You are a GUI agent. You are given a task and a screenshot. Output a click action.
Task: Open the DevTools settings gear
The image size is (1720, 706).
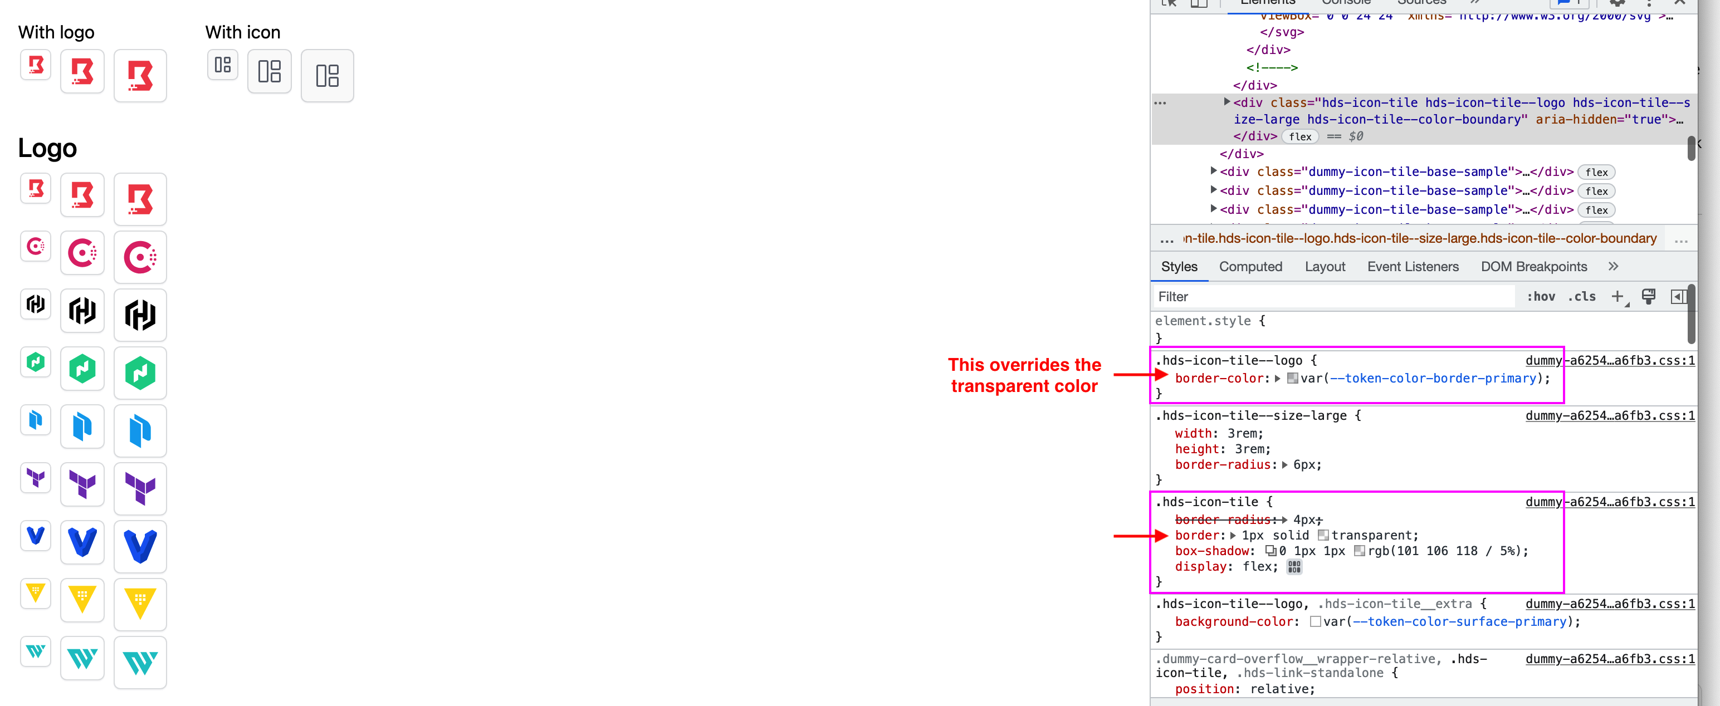coord(1617,3)
